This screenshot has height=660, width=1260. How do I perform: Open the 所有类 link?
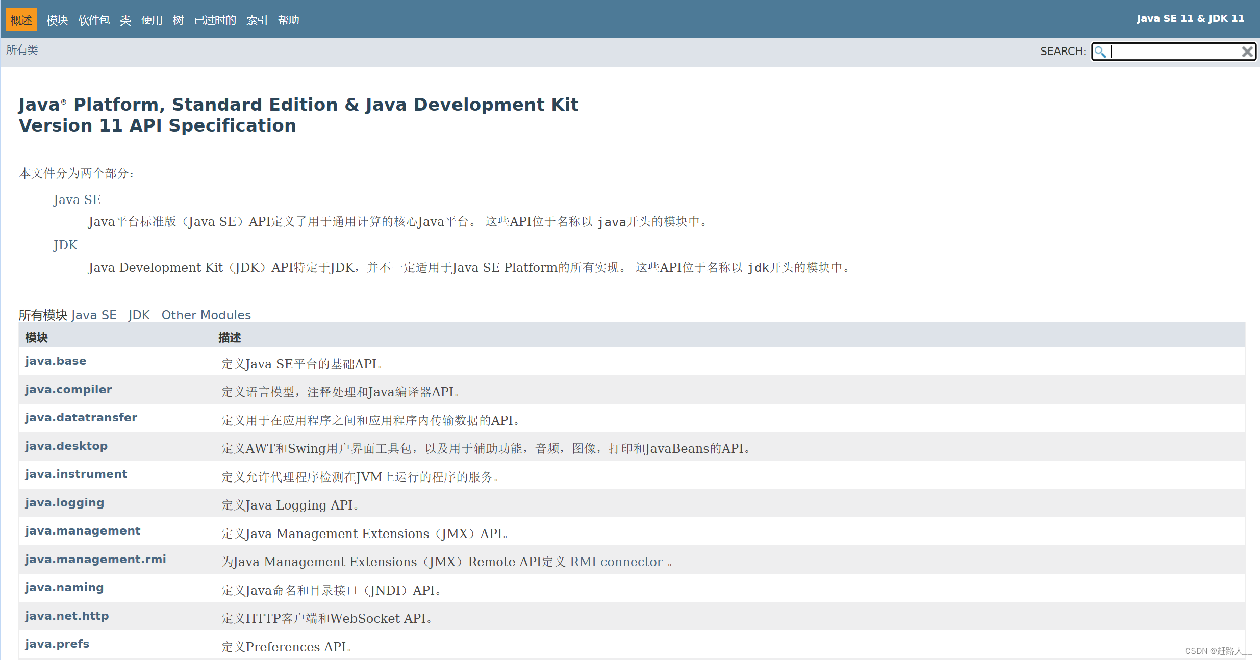click(22, 50)
